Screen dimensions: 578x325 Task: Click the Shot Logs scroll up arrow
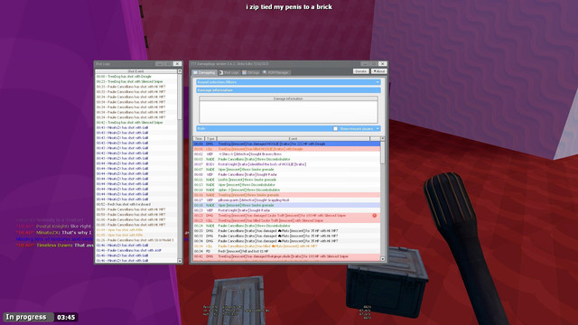click(180, 71)
